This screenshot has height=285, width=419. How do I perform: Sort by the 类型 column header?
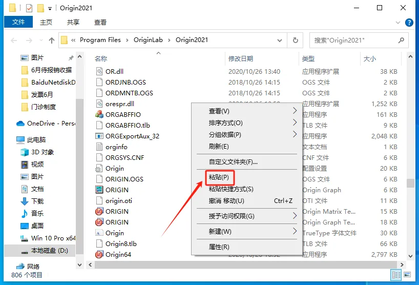pos(329,58)
